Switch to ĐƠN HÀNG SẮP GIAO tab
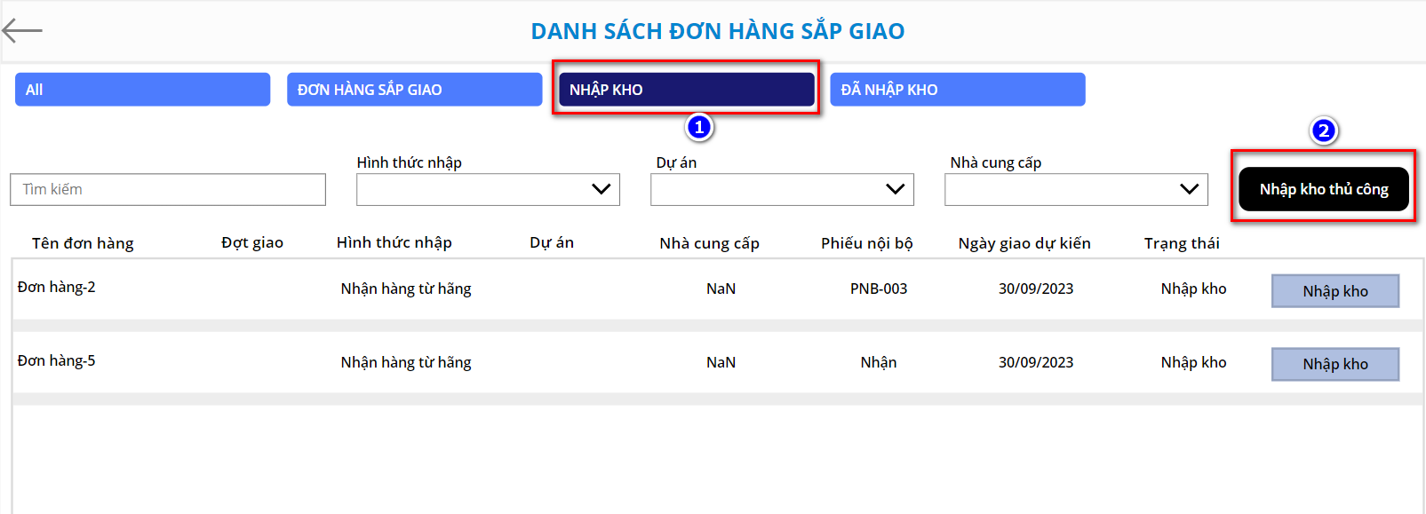1426x514 pixels. click(x=414, y=90)
